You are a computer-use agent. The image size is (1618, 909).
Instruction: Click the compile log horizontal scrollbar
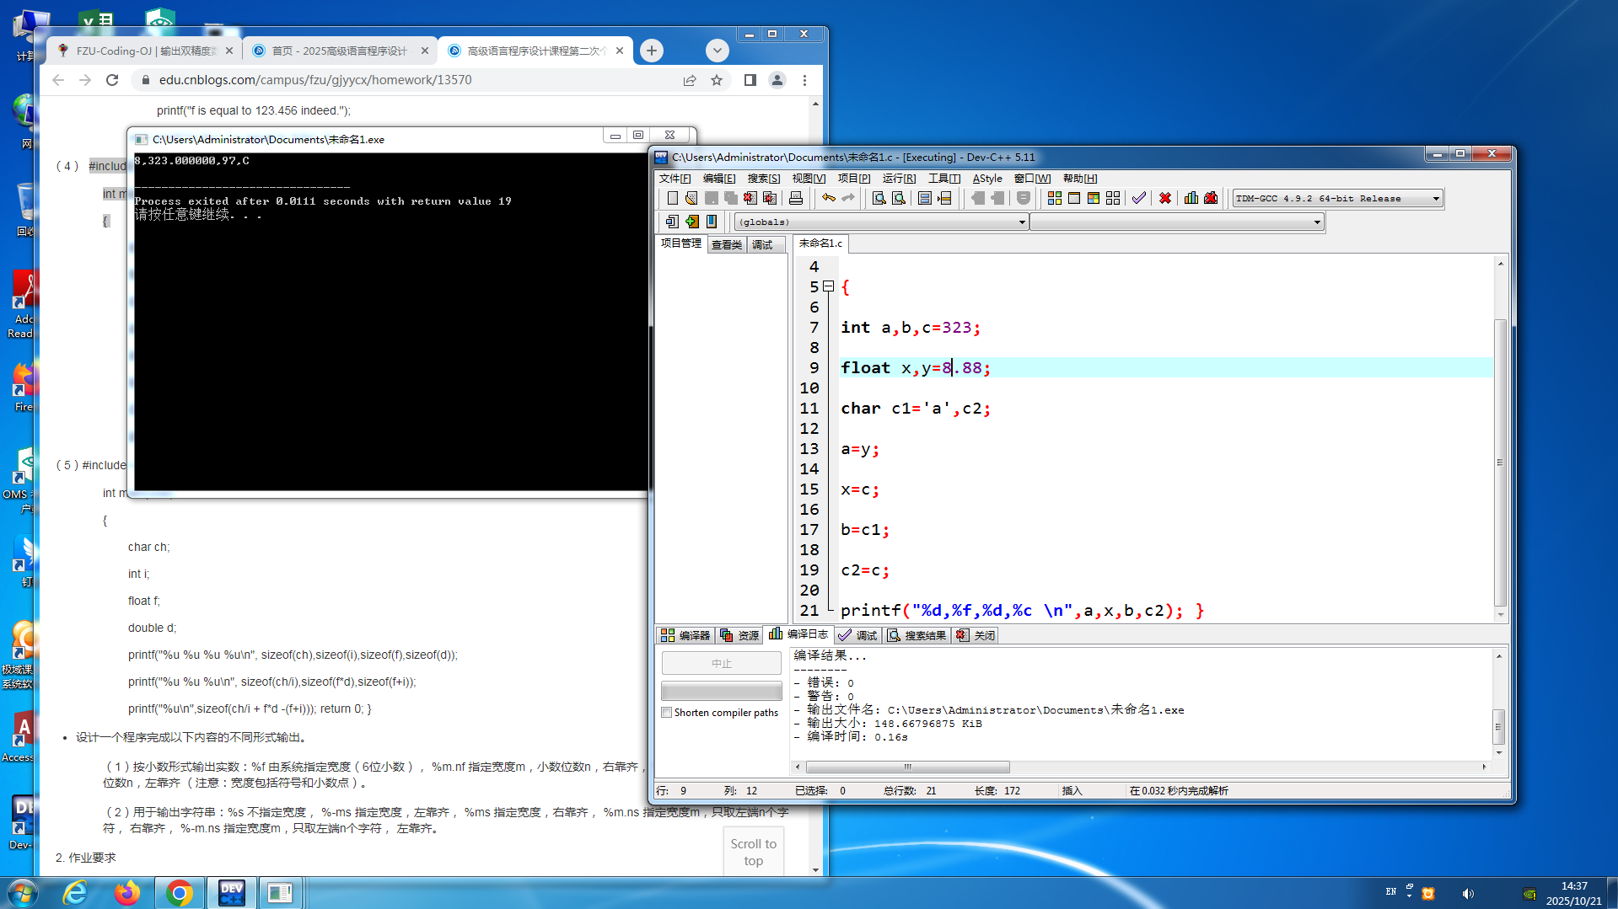[x=907, y=767]
